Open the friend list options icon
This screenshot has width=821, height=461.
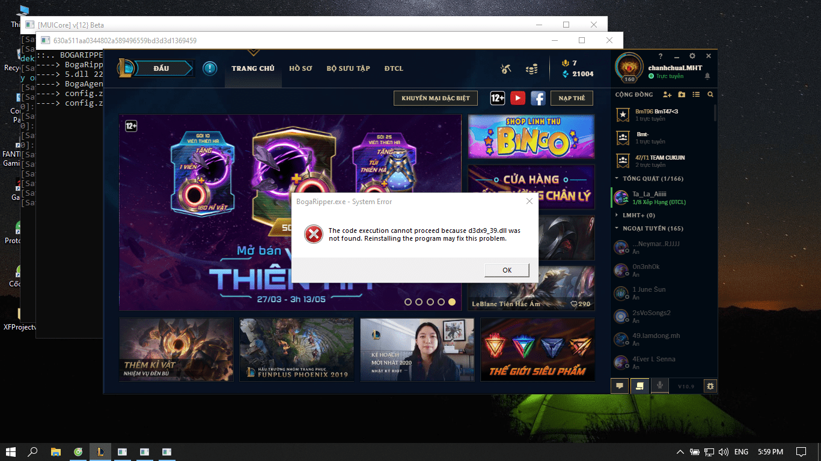pyautogui.click(x=696, y=95)
